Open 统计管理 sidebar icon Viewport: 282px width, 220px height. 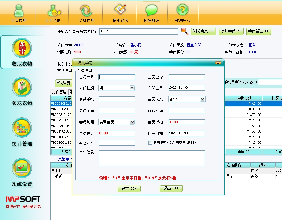[22, 131]
